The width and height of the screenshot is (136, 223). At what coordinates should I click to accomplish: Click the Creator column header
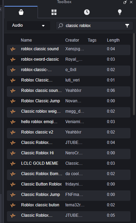[72, 40]
